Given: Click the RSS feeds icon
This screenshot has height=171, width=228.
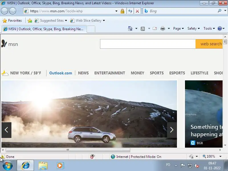Looking at the screenshot, I should point(143,29).
